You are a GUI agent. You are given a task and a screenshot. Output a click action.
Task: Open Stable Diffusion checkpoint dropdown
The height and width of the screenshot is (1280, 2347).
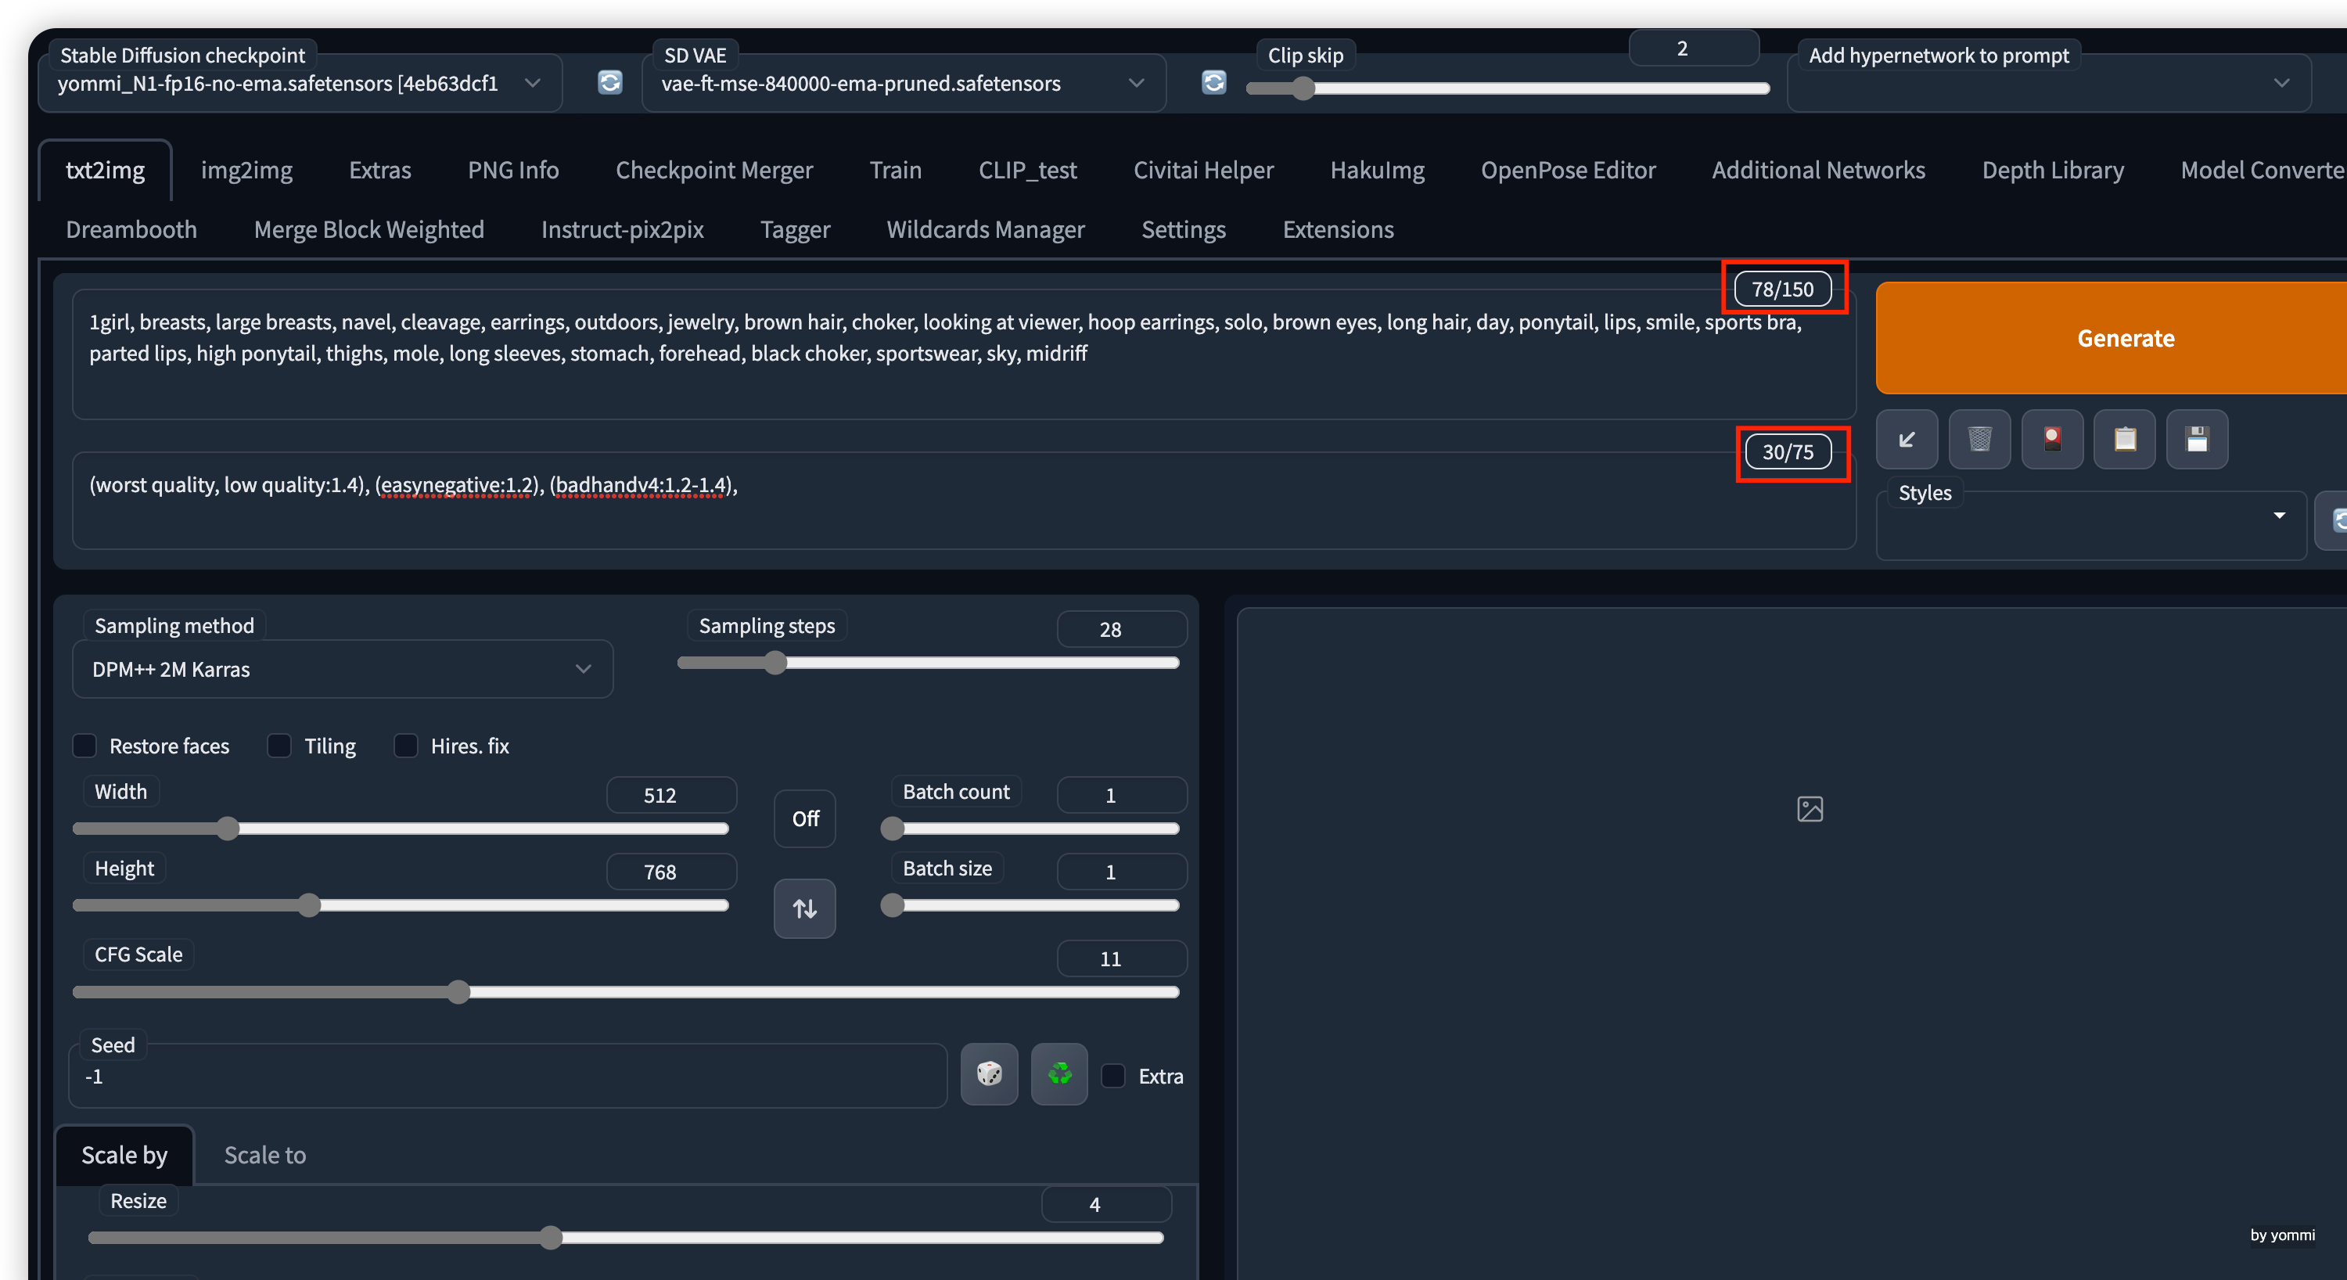tap(300, 84)
